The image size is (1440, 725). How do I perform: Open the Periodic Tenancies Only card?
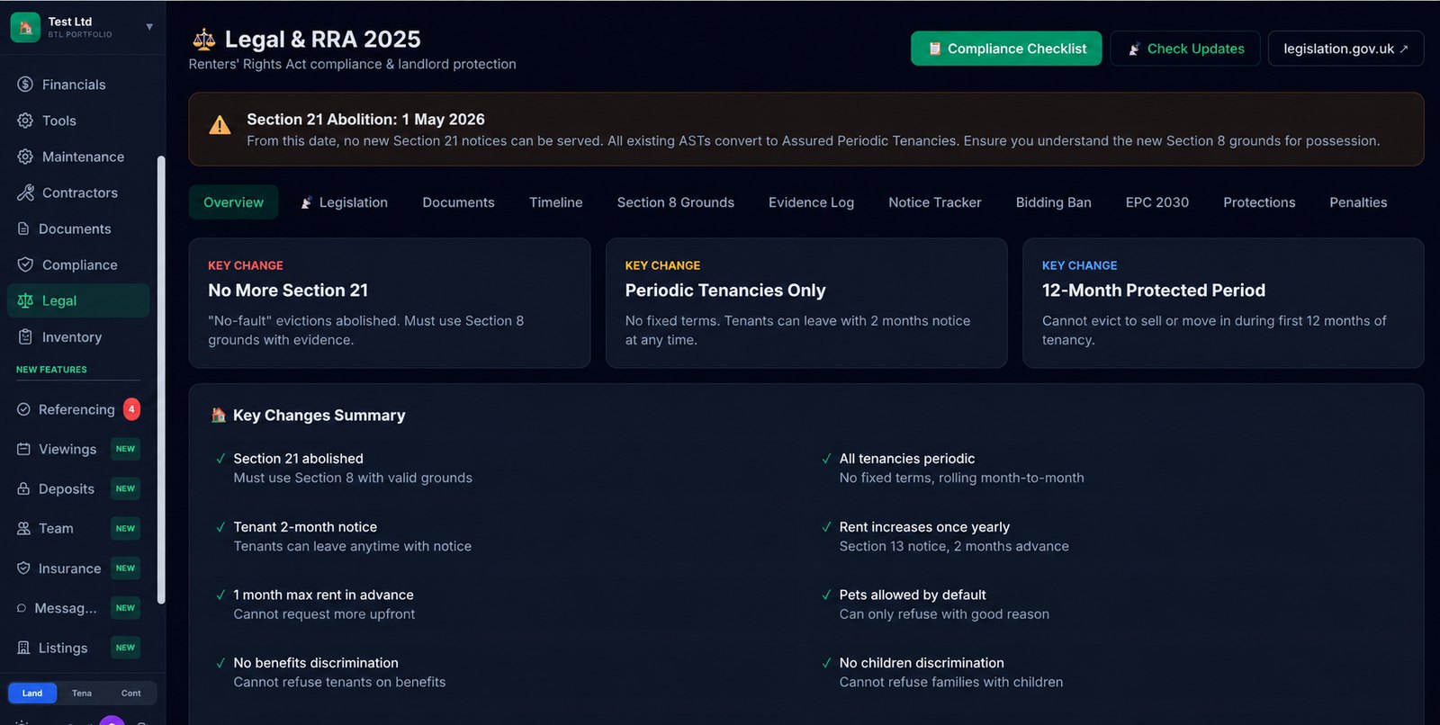[x=806, y=303]
